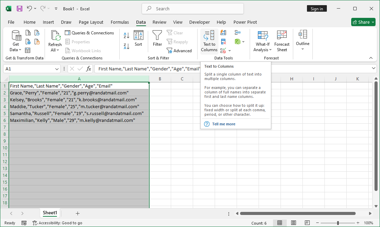The image size is (380, 227).
Task: Switch to Page Layout view in status bar
Action: pyautogui.click(x=293, y=223)
